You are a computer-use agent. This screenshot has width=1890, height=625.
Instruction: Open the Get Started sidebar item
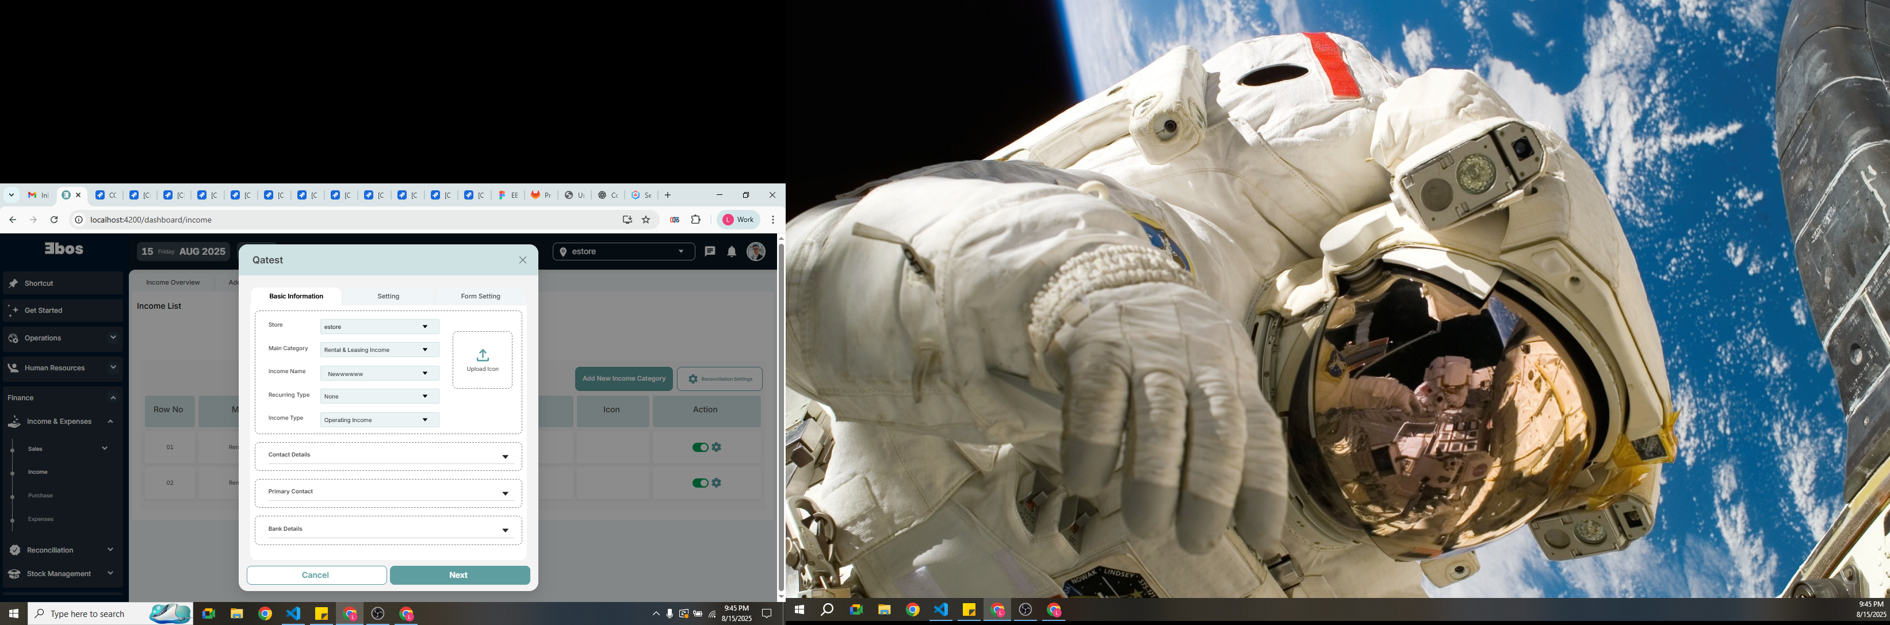[63, 310]
